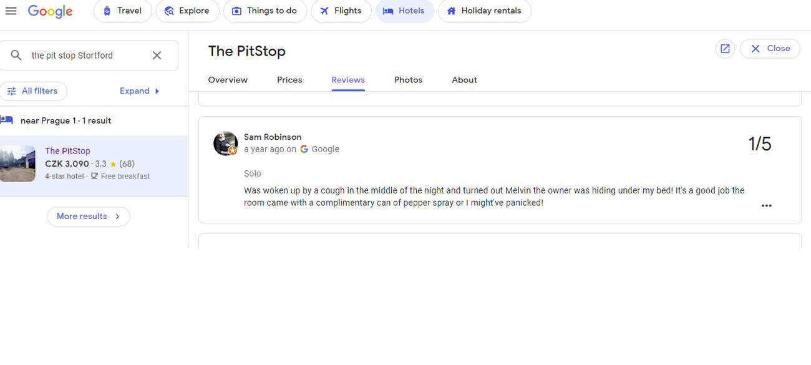811x365 pixels.
Task: Expand the results side panel
Action: click(x=140, y=91)
